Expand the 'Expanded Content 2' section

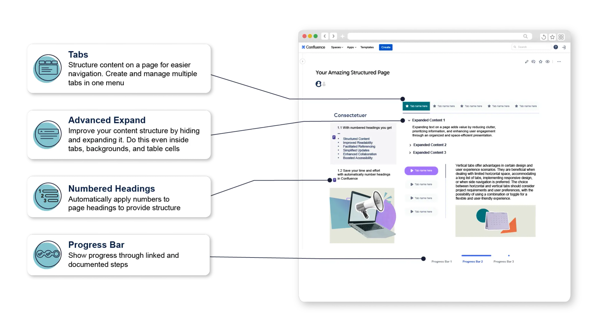(410, 145)
